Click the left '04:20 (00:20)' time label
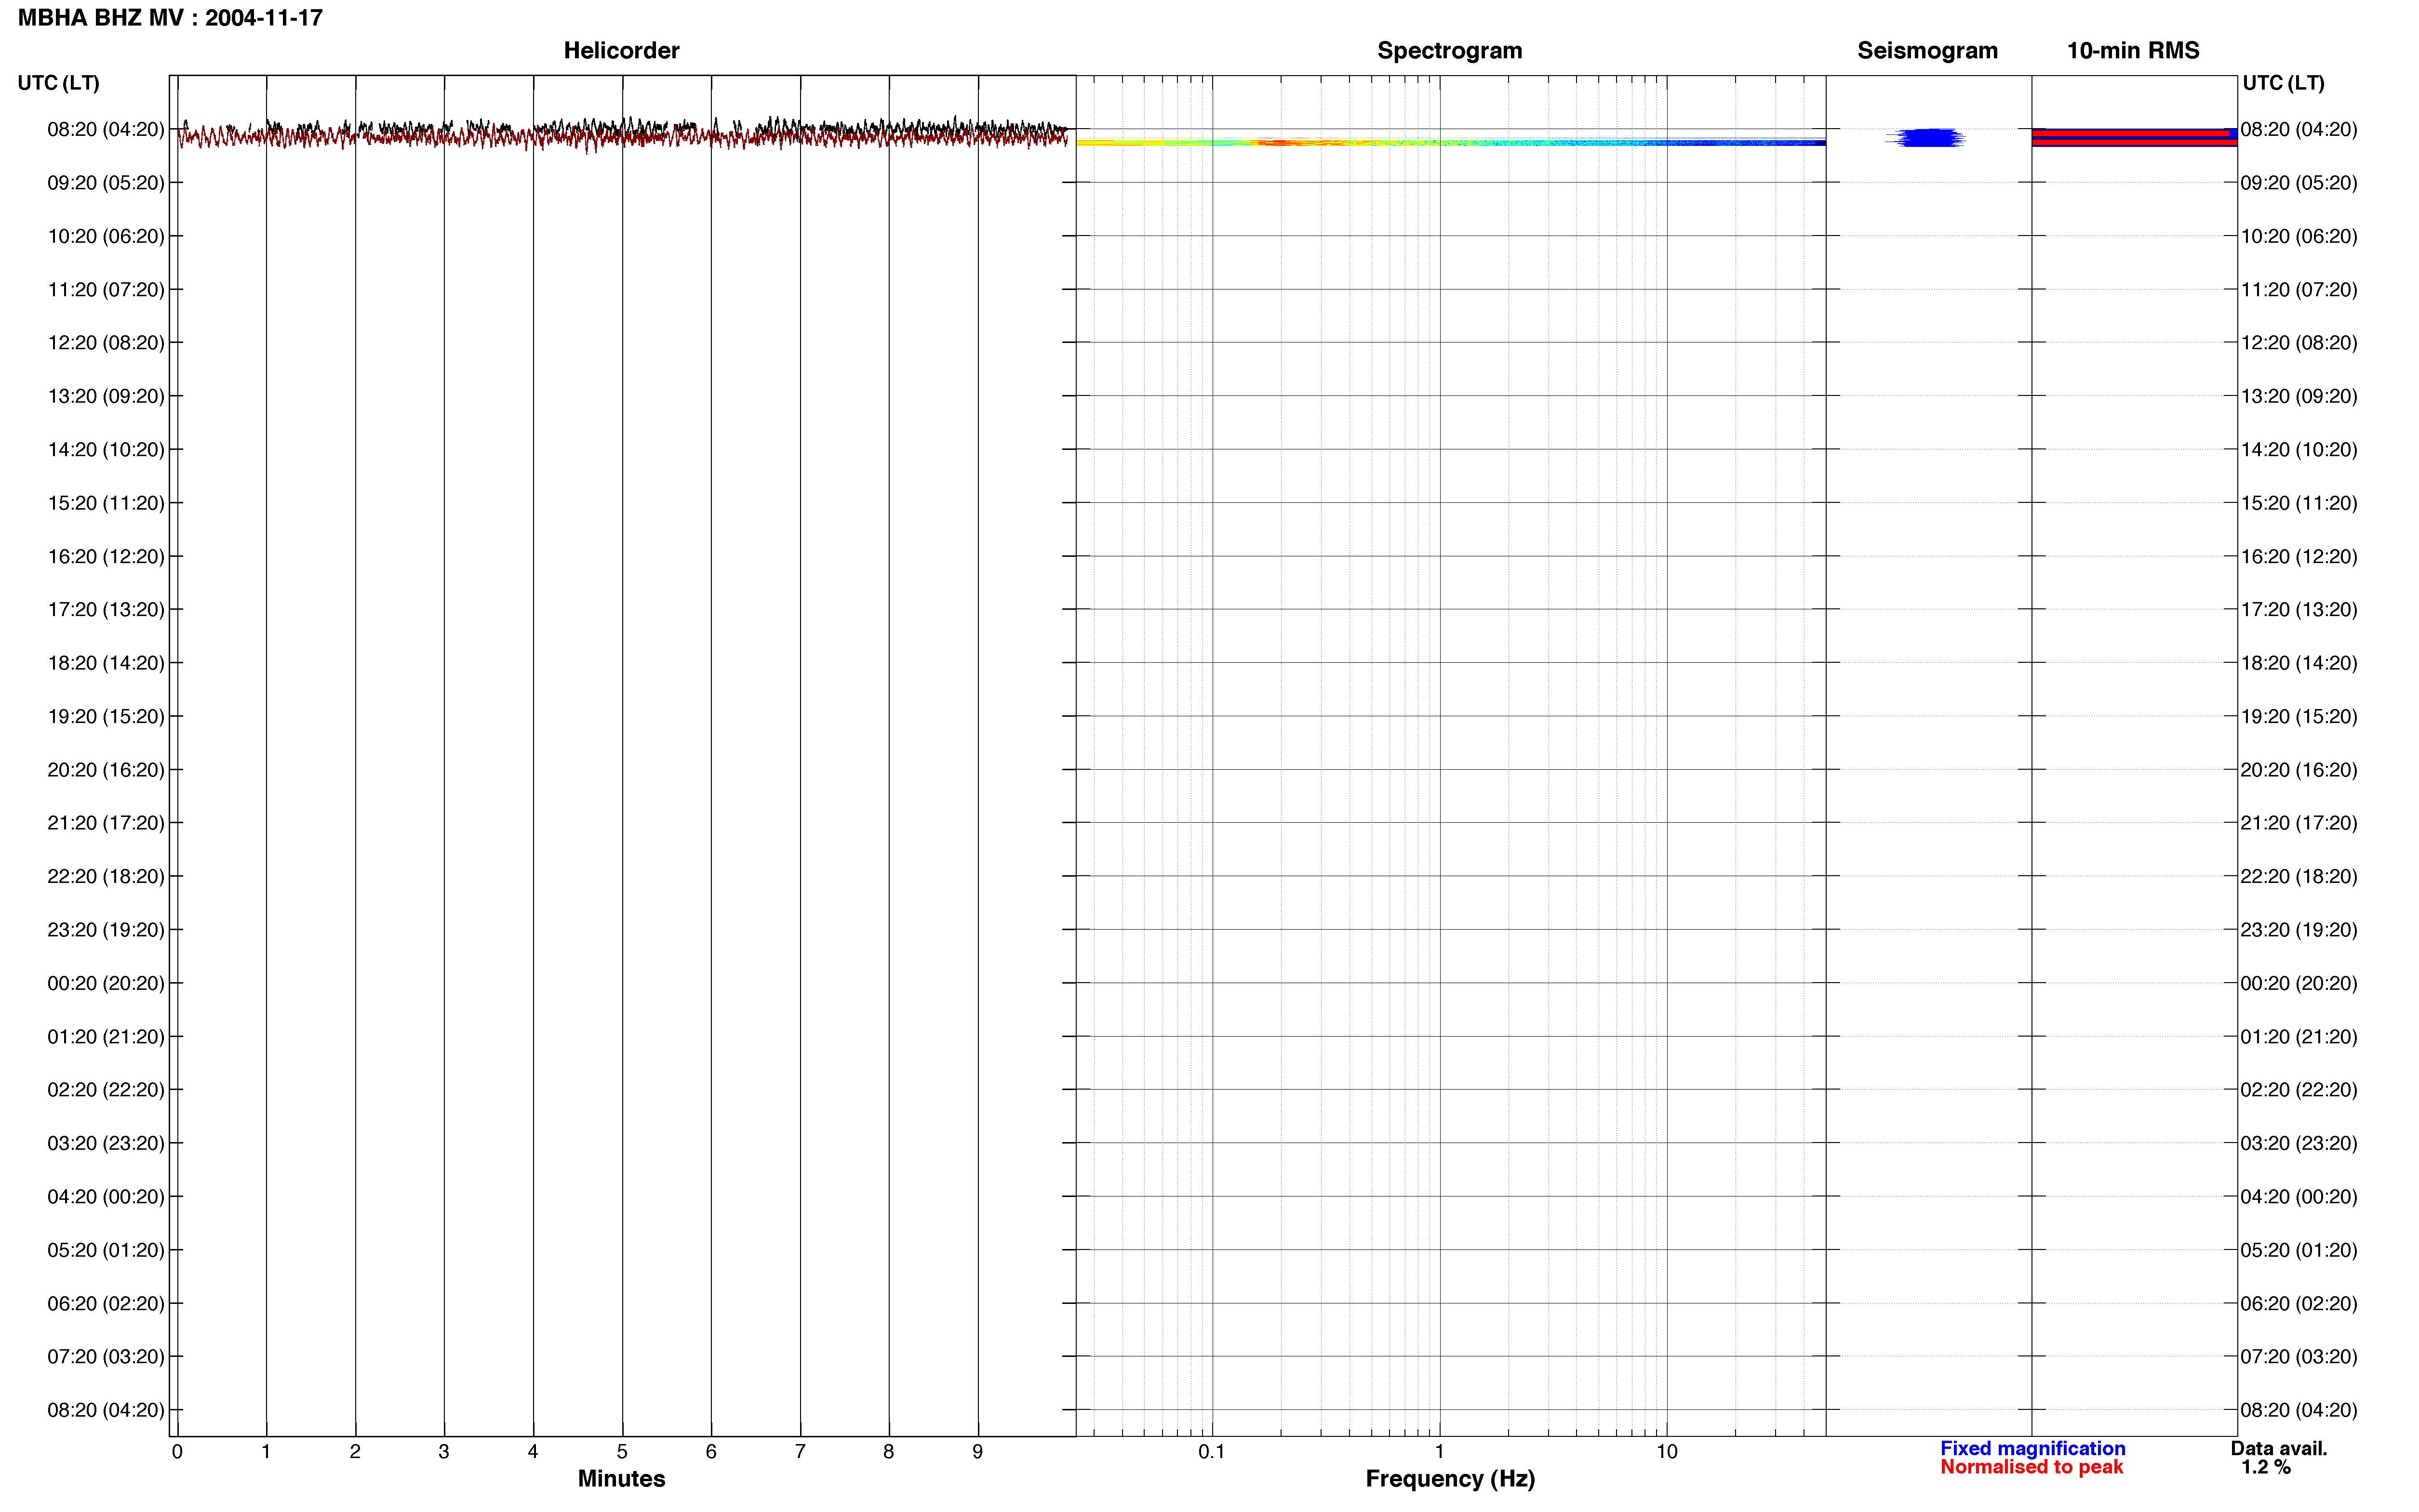This screenshot has height=1512, width=2419. click(106, 1197)
